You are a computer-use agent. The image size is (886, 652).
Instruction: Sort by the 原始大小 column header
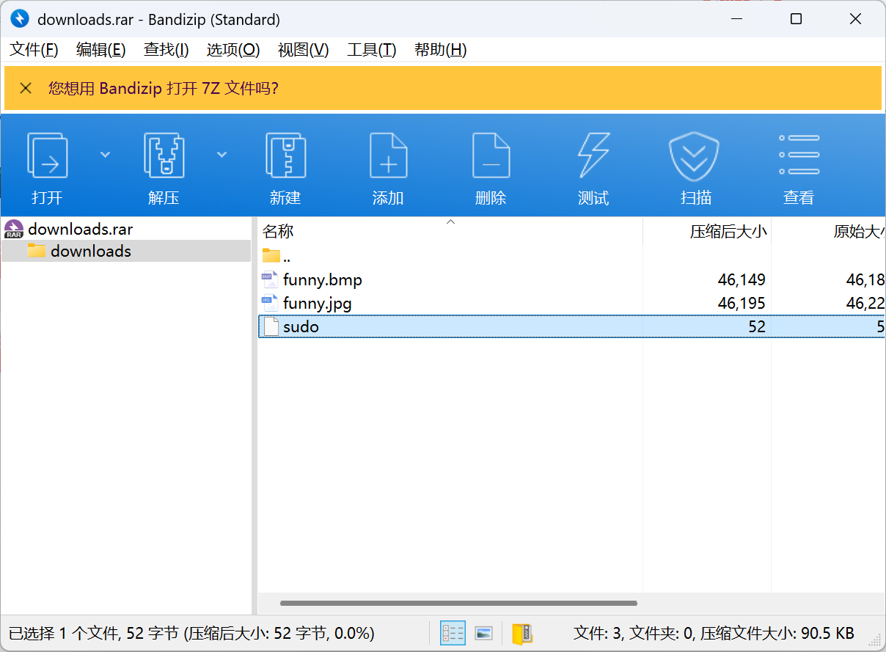pyautogui.click(x=829, y=232)
